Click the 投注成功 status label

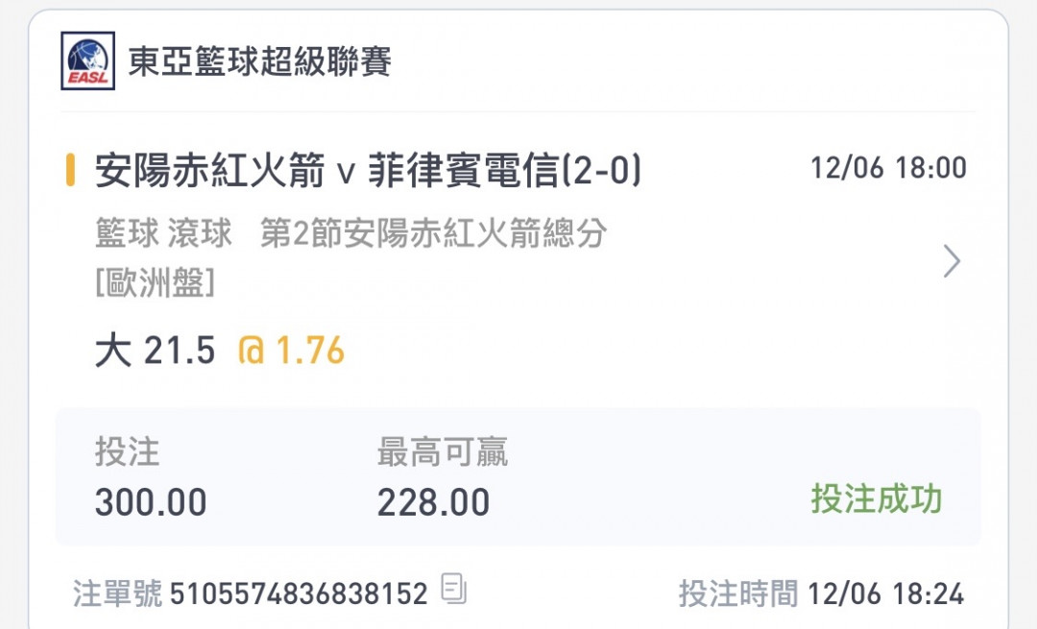(x=877, y=498)
